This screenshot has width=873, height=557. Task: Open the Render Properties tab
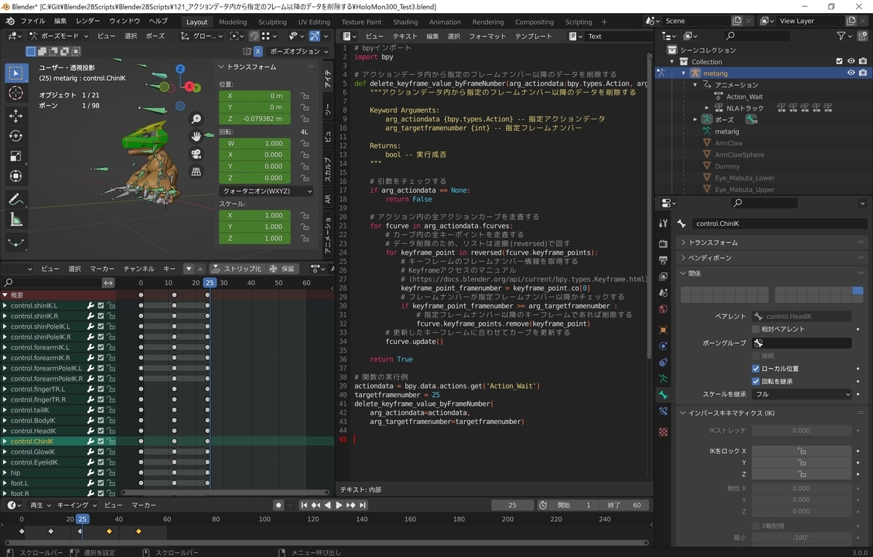pyautogui.click(x=663, y=242)
